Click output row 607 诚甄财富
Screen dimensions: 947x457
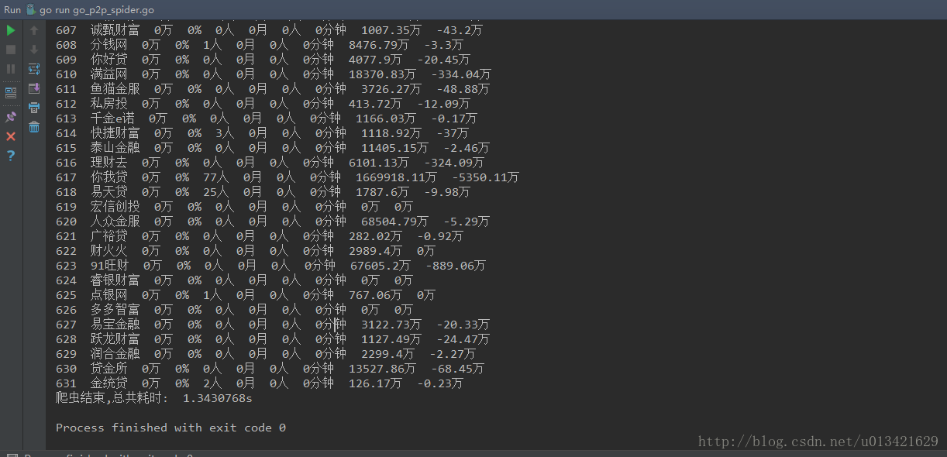coord(269,30)
